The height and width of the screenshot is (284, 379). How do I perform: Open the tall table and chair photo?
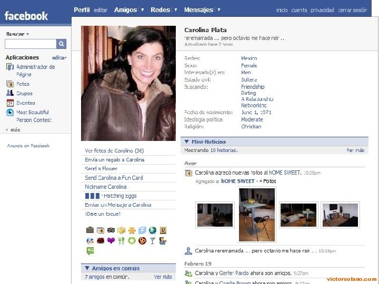pos(257,215)
